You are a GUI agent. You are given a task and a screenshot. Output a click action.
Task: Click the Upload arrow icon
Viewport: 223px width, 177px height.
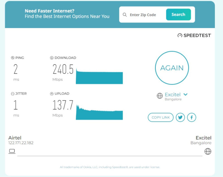click(x=51, y=94)
